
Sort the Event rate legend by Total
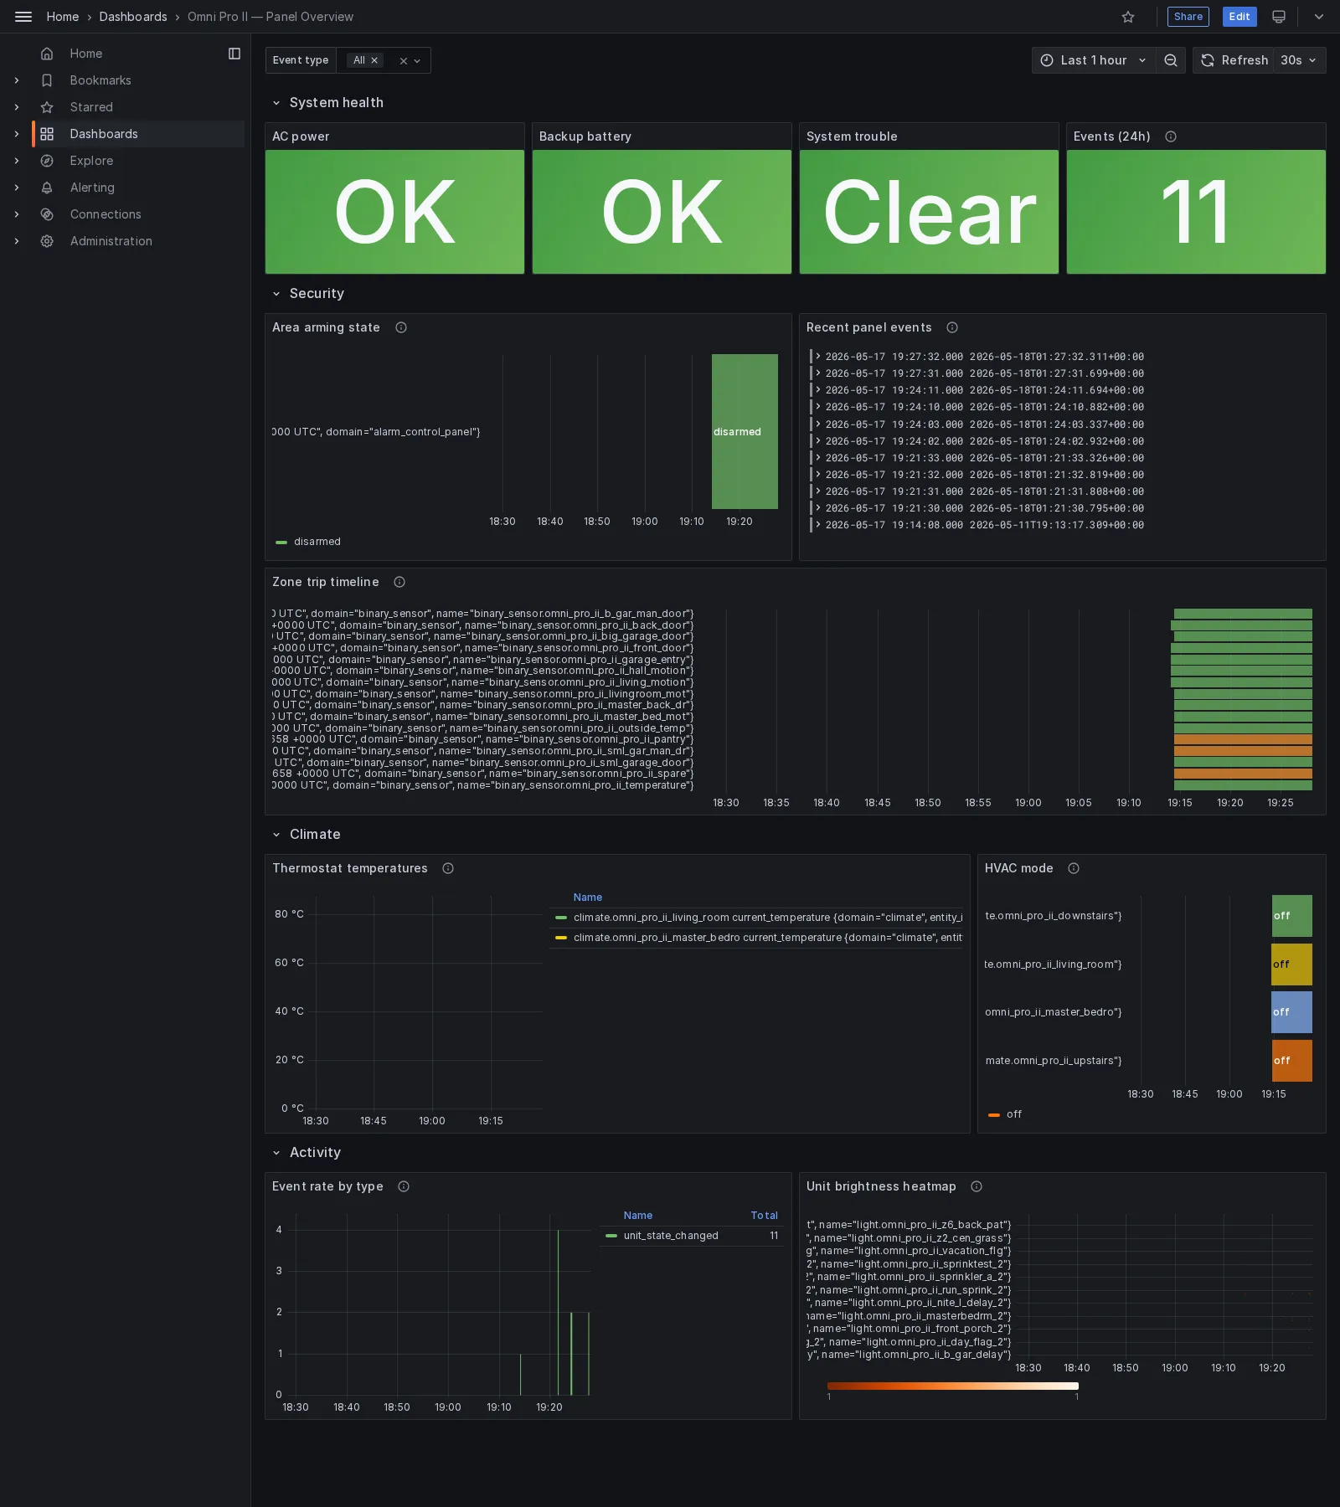[764, 1216]
